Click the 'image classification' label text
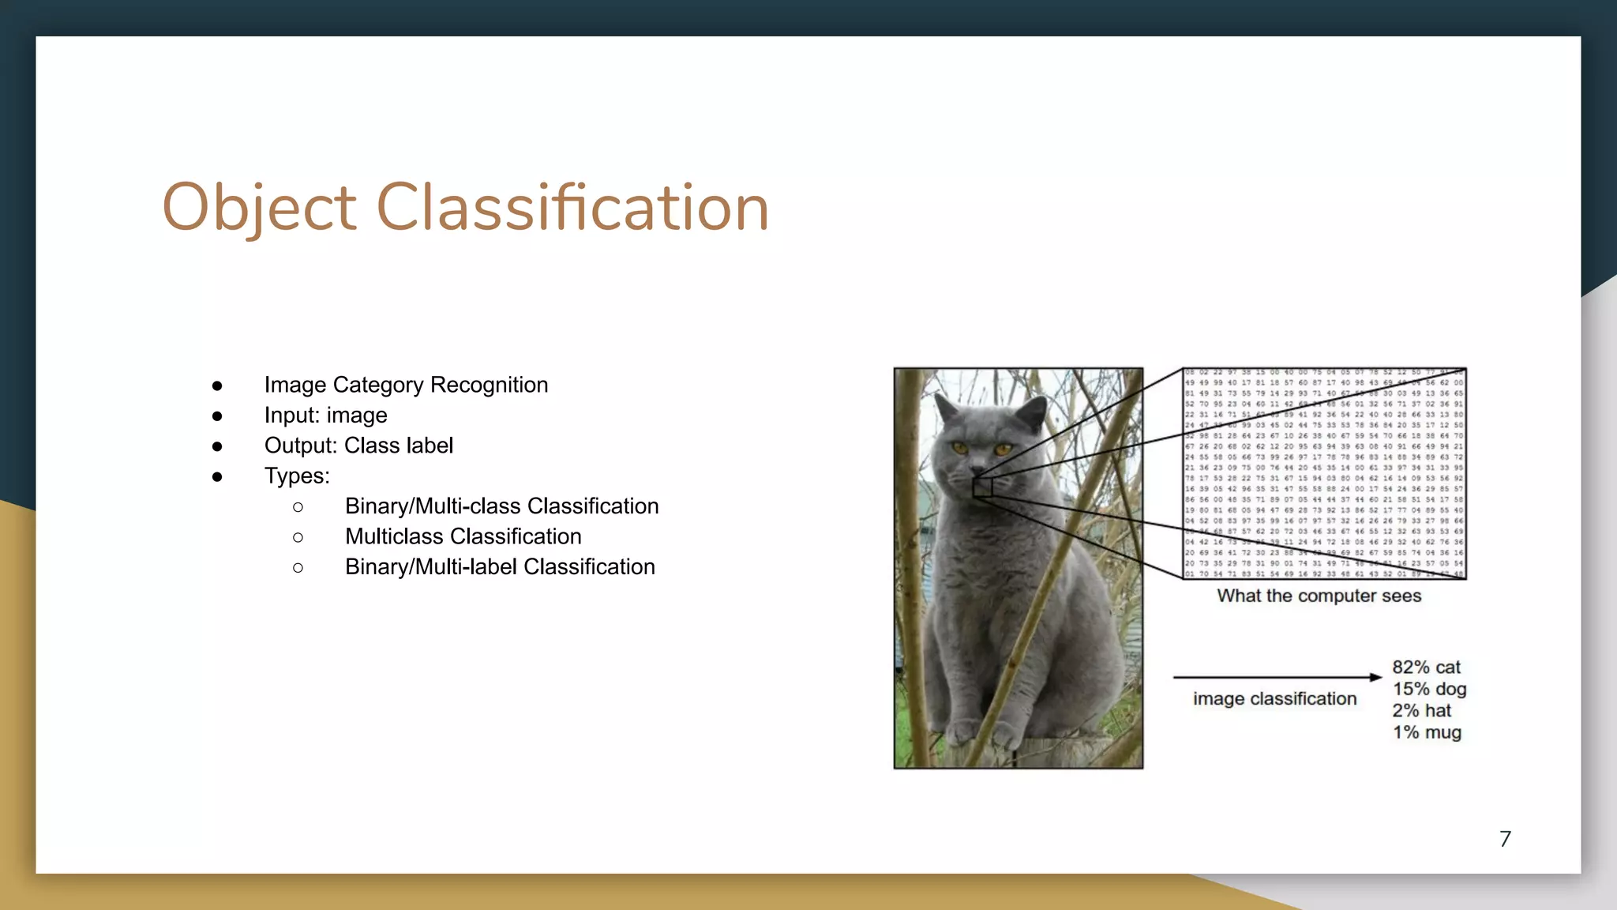Viewport: 1617px width, 910px height. 1274,699
